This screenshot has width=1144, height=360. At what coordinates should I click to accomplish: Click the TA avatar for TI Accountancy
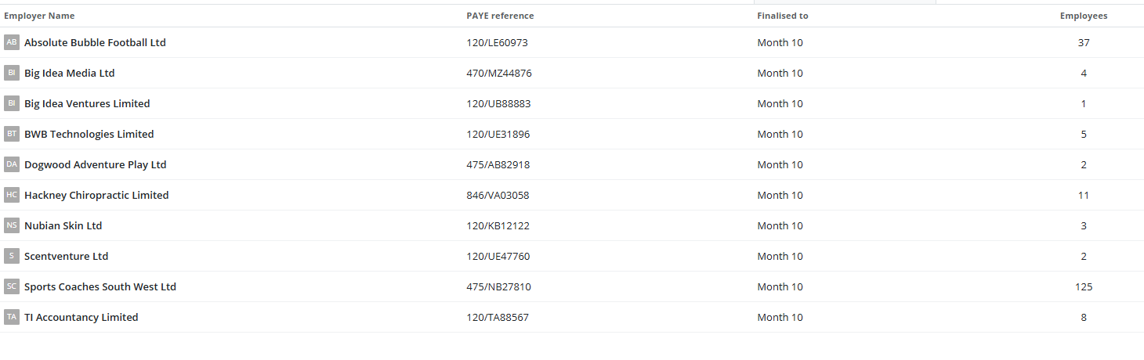pyautogui.click(x=11, y=317)
